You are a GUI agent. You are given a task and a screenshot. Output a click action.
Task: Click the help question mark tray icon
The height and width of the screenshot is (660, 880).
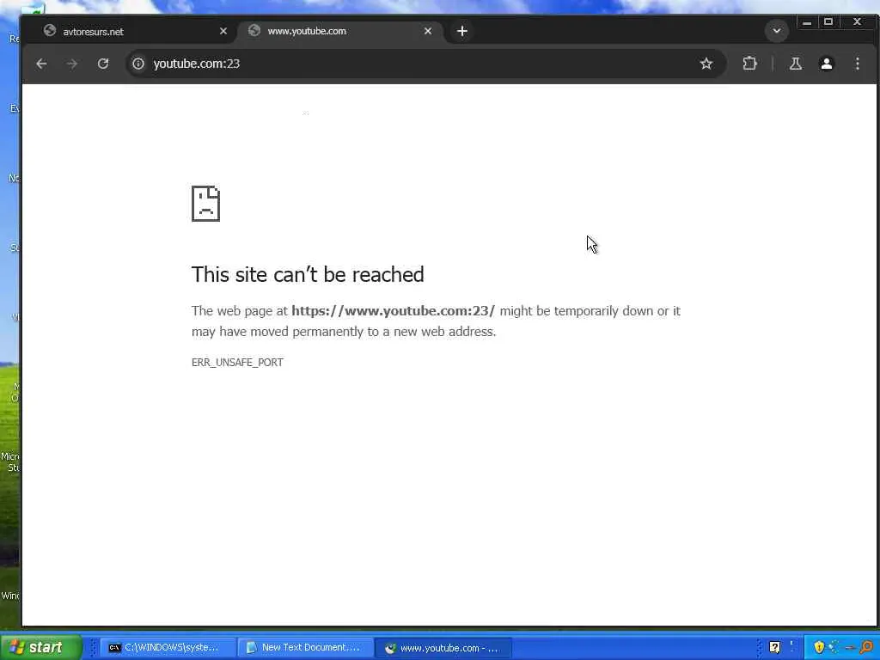pos(775,648)
